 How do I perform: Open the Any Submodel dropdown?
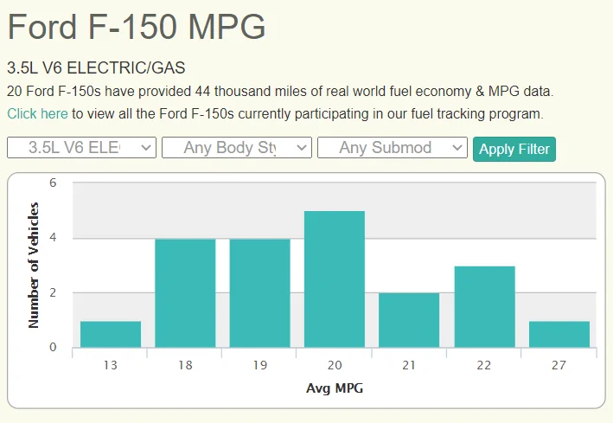(x=393, y=148)
